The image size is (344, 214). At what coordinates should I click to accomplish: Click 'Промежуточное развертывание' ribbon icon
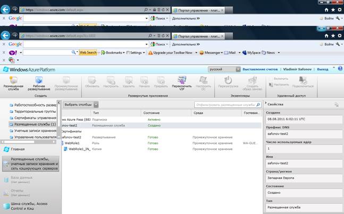(x=66, y=83)
